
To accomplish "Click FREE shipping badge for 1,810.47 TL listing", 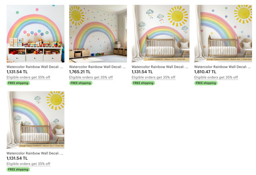I will coord(206,83).
